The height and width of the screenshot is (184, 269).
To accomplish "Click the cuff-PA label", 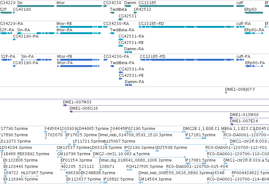I will 243,57.
